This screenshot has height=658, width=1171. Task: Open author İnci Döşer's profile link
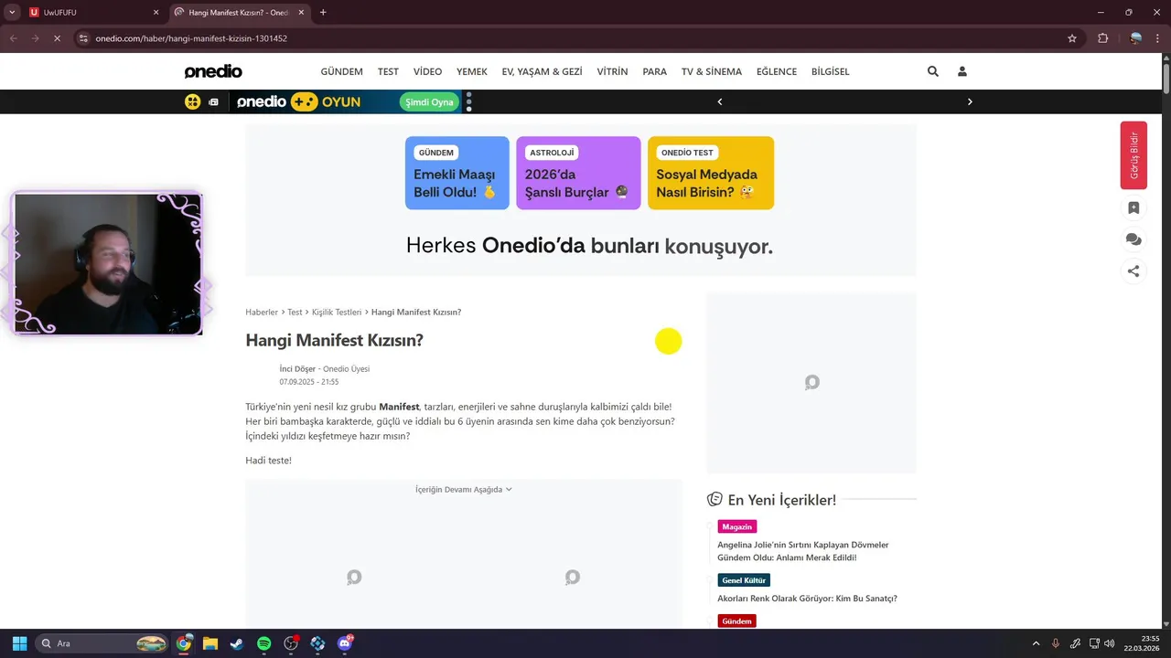297,369
